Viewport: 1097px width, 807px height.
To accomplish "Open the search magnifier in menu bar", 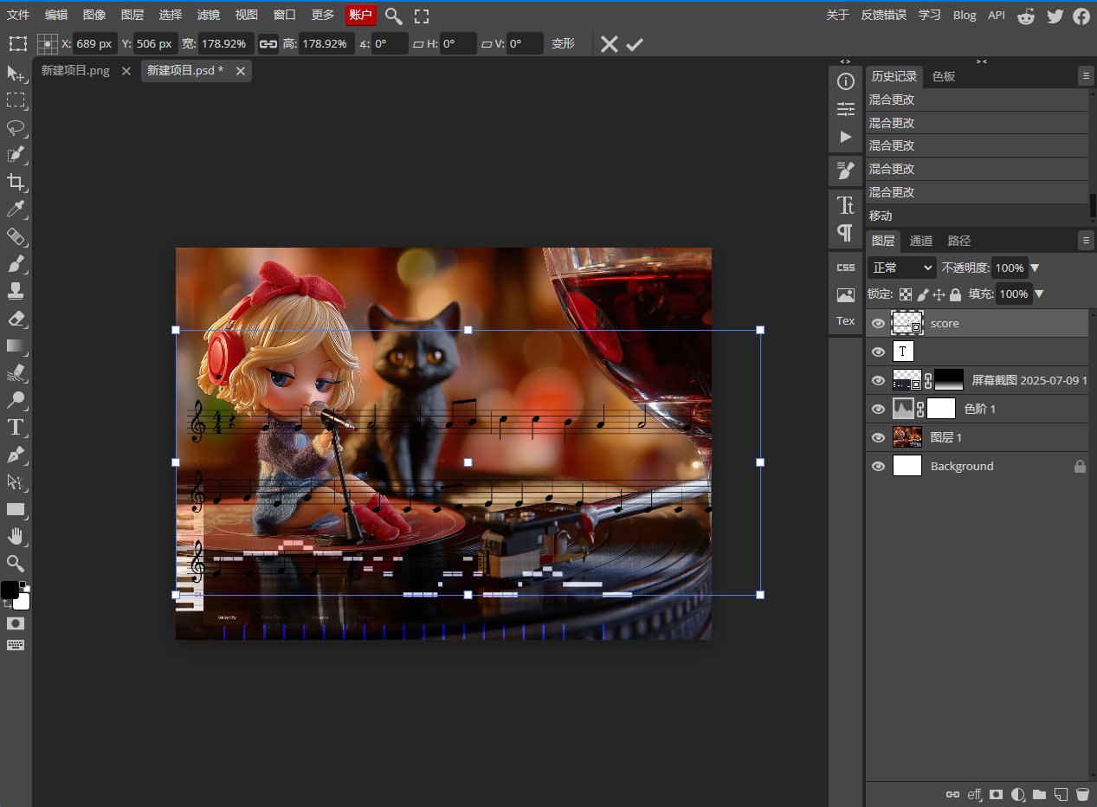I will (393, 16).
